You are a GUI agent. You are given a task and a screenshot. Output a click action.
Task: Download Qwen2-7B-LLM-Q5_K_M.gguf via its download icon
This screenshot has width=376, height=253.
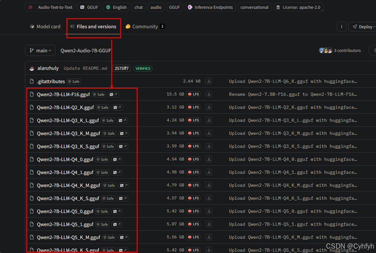click(209, 237)
